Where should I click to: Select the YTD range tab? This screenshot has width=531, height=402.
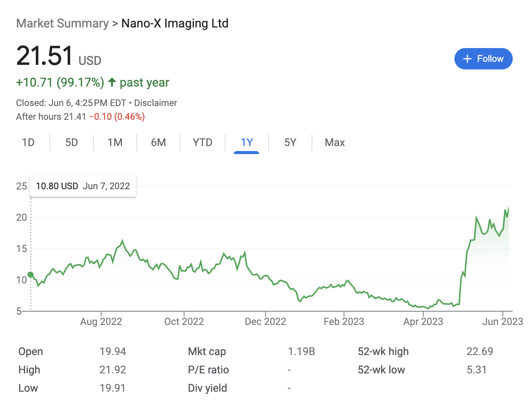(x=202, y=143)
